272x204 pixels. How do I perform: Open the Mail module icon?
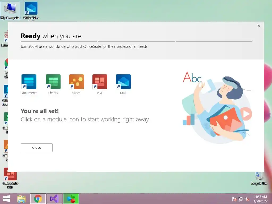coord(123,82)
